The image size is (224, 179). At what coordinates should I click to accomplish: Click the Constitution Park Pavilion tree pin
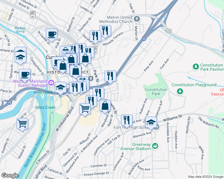coord(196,67)
